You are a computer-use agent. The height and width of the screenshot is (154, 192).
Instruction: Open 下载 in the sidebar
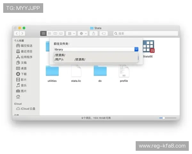click(24, 74)
